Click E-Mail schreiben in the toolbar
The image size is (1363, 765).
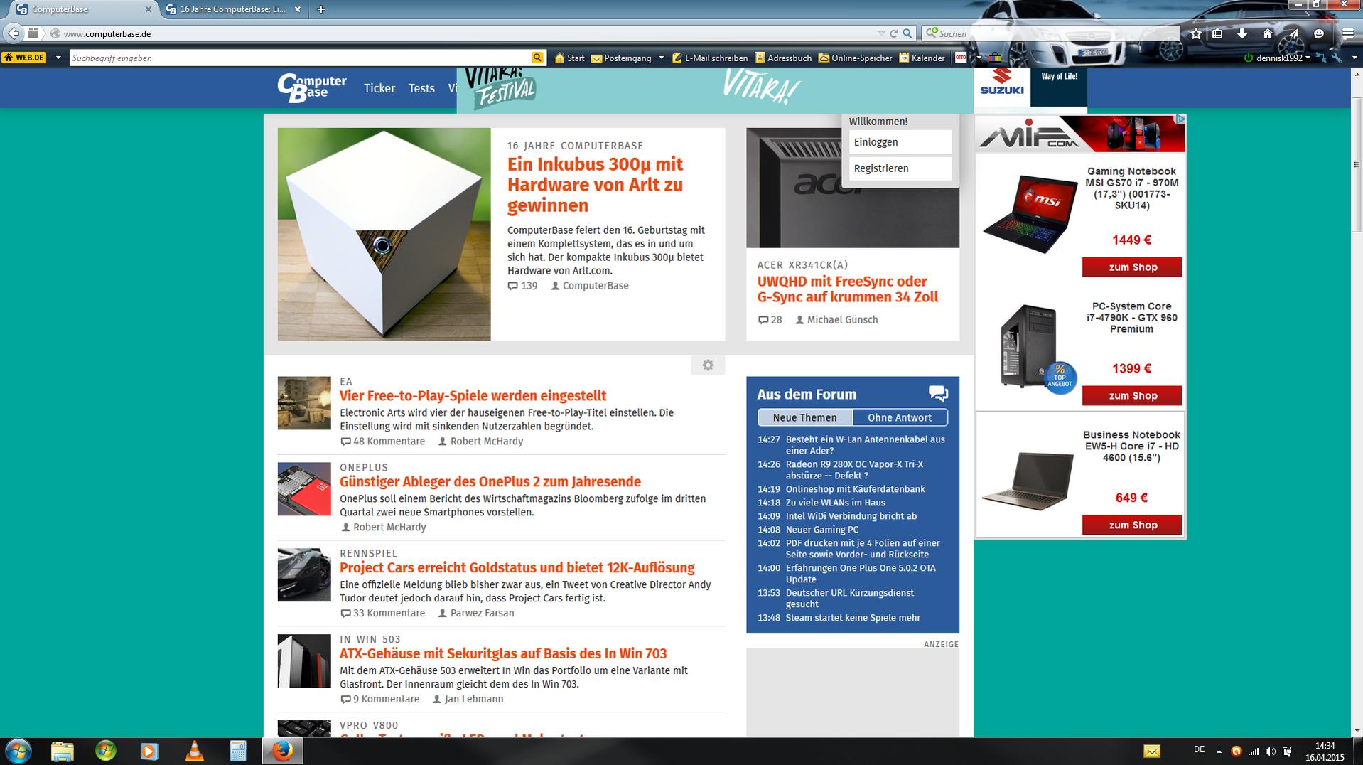(709, 58)
